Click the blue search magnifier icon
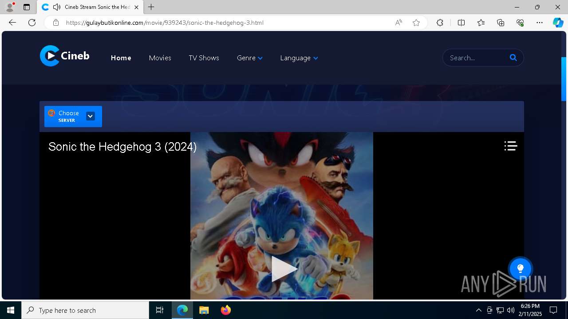 513,58
